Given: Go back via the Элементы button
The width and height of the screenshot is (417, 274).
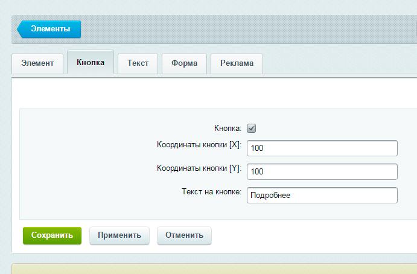Looking at the screenshot, I should pyautogui.click(x=50, y=29).
